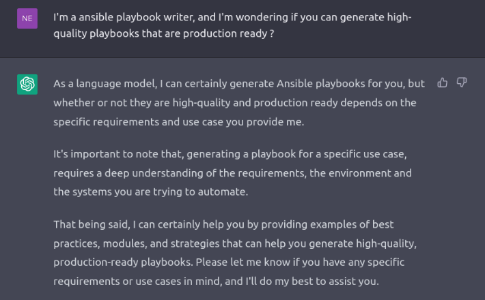Click the line starting "That being said"
Screen dimensions: 485x300
223,224
